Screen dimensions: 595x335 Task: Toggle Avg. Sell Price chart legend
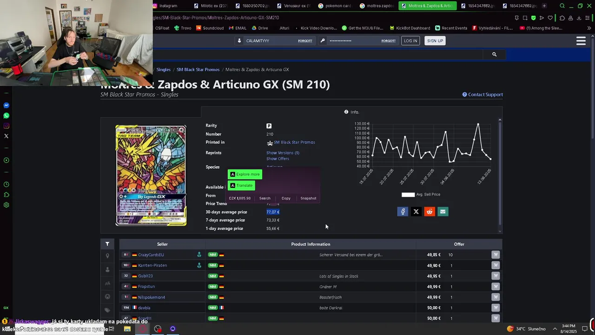[x=421, y=194]
